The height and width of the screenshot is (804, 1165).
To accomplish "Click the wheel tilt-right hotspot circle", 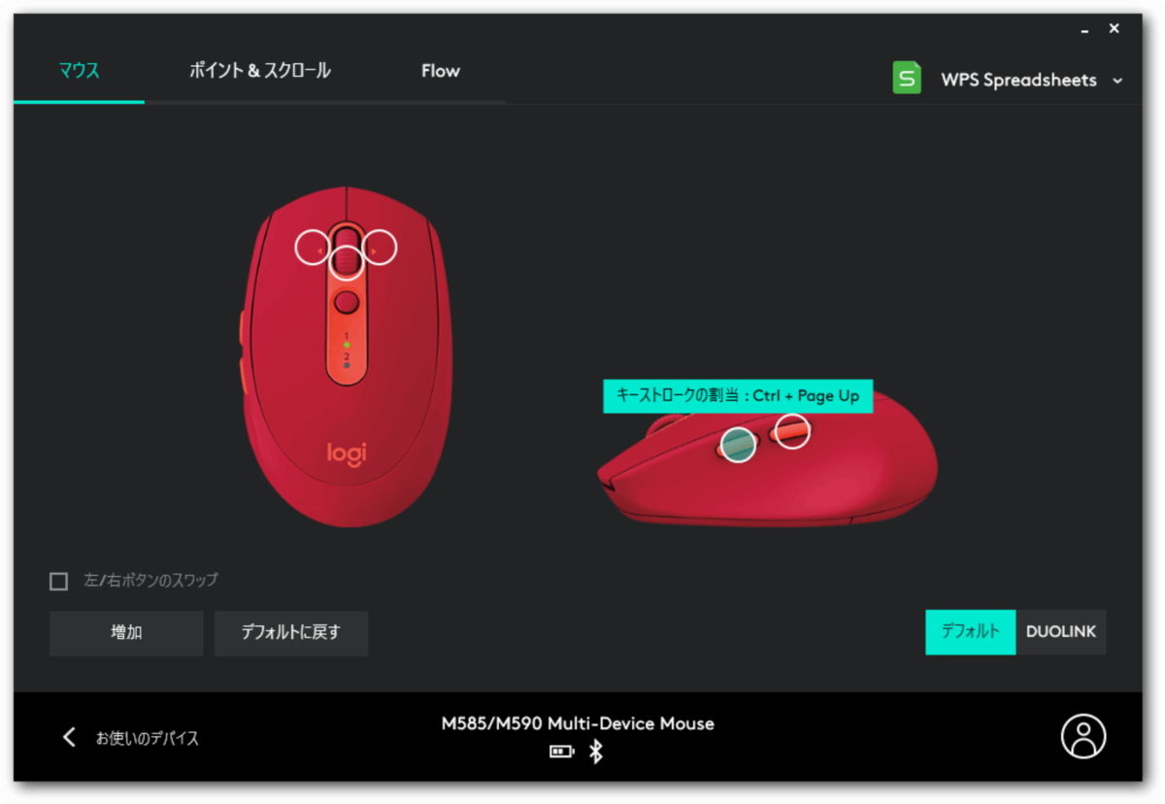I will point(380,247).
